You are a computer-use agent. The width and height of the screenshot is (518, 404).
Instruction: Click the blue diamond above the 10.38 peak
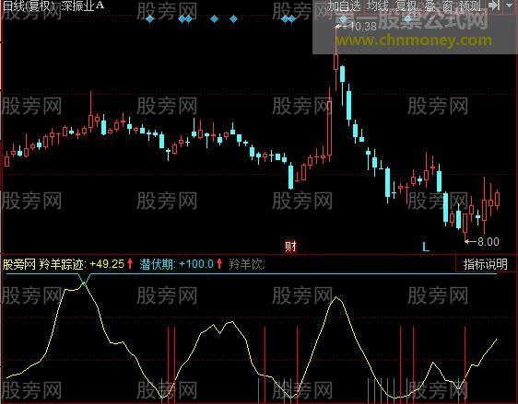(x=343, y=18)
